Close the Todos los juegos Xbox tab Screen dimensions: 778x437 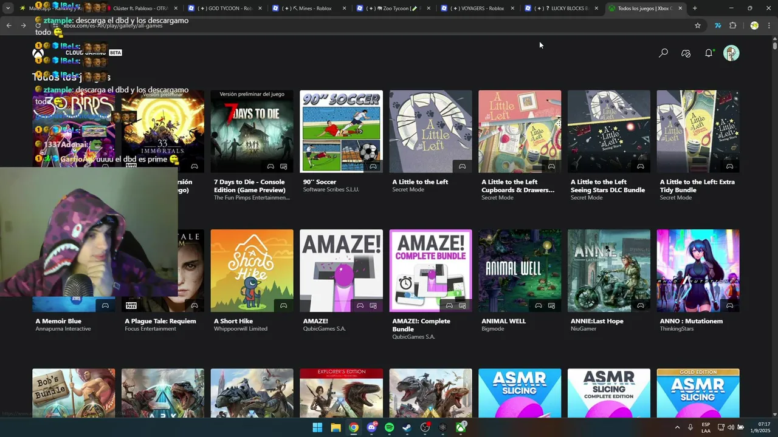pyautogui.click(x=680, y=8)
